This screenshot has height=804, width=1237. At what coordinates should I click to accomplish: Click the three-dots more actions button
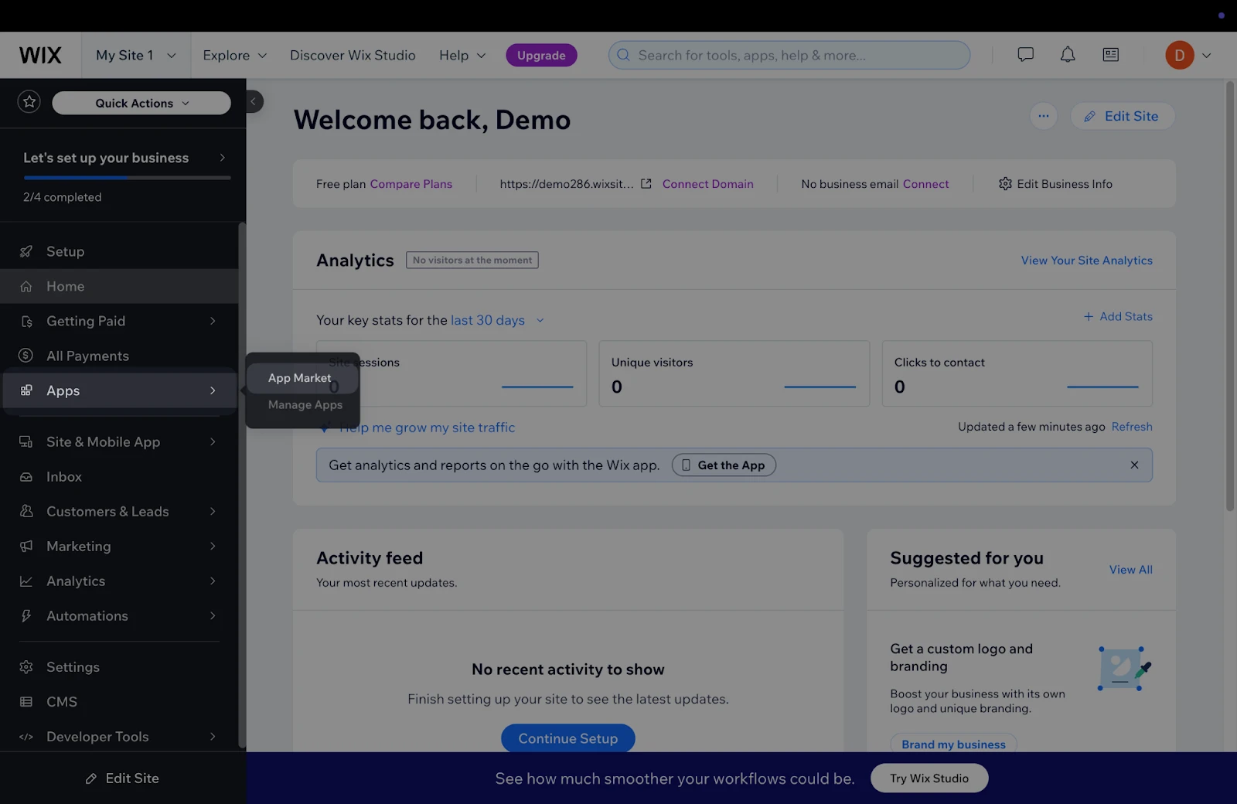coord(1043,116)
